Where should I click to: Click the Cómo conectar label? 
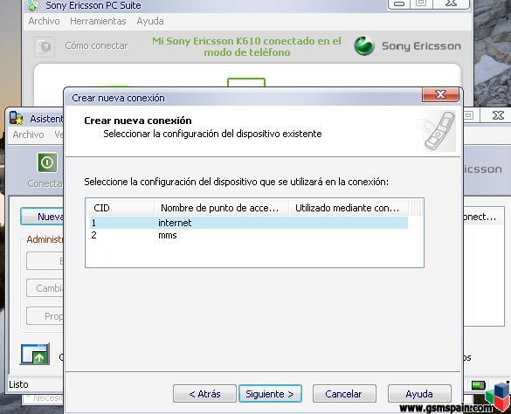click(96, 45)
